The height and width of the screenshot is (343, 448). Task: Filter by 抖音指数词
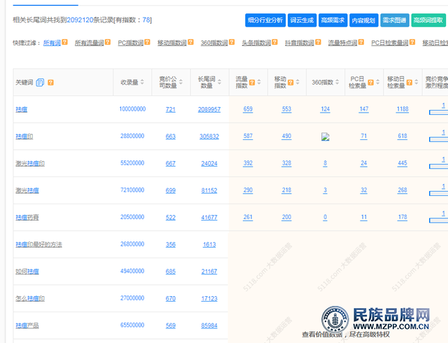click(300, 43)
